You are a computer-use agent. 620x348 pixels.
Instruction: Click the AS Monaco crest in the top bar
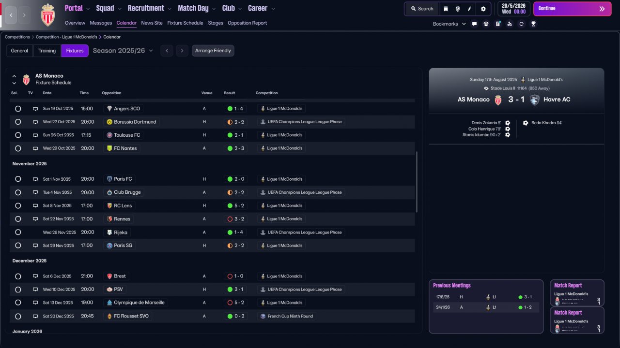coord(47,14)
